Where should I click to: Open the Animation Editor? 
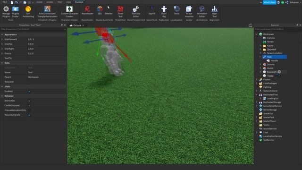coord(202,11)
